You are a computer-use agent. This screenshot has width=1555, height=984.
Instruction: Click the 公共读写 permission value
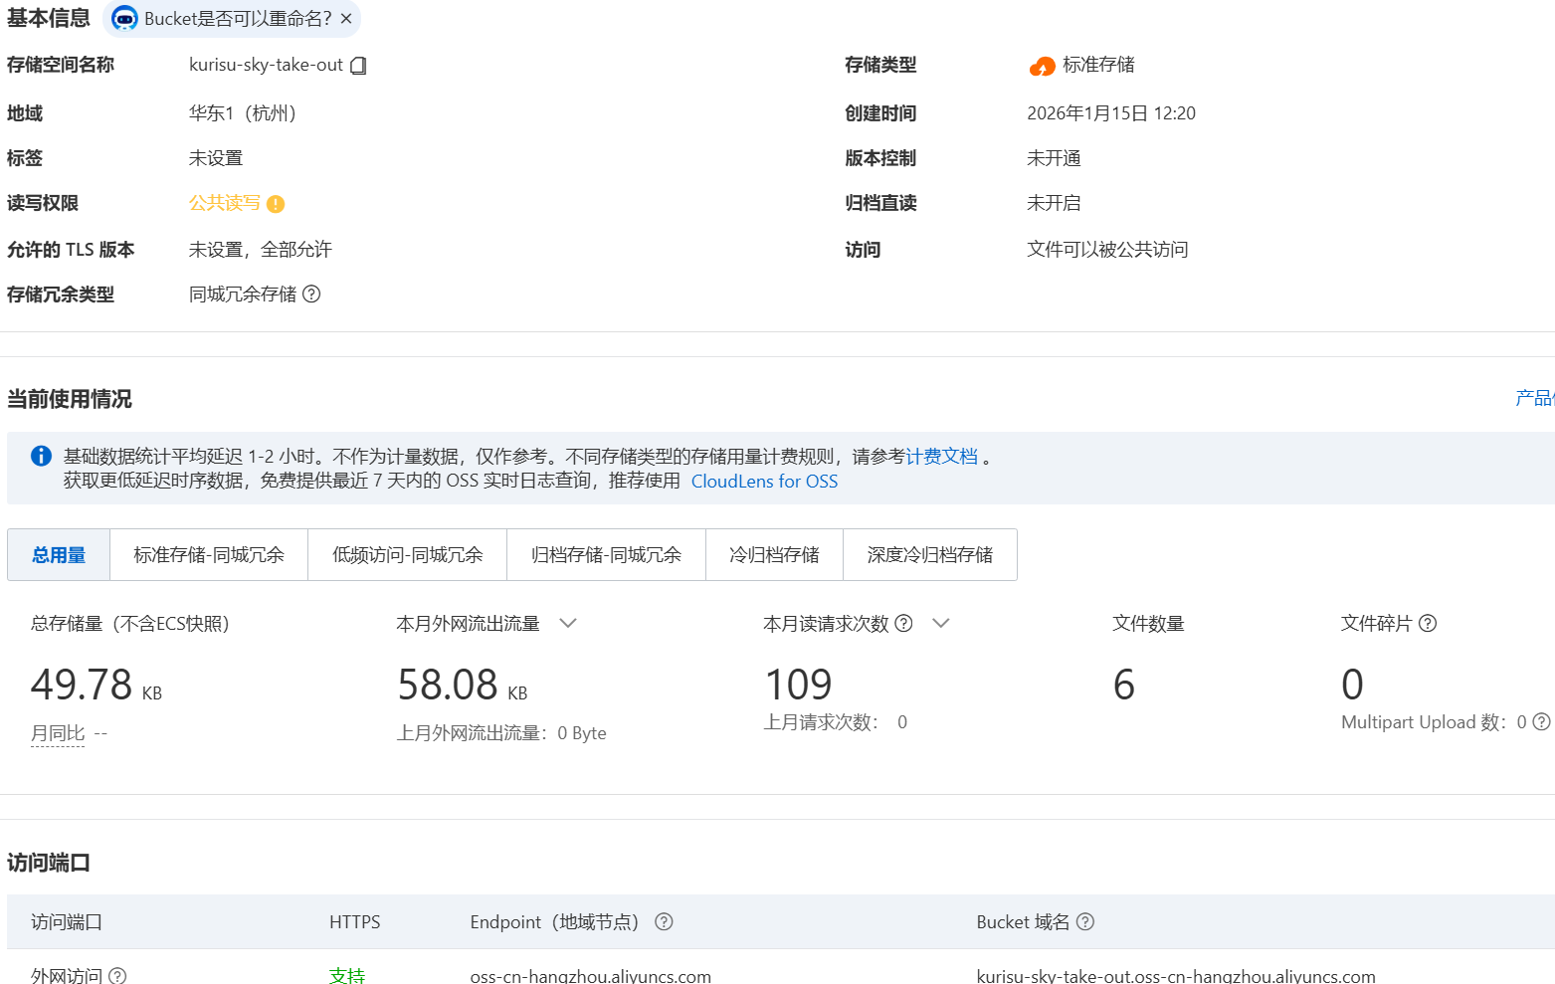(225, 203)
